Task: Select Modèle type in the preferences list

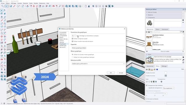Action: tap(63, 45)
